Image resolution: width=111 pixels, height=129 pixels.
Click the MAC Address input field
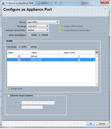tap(32, 107)
